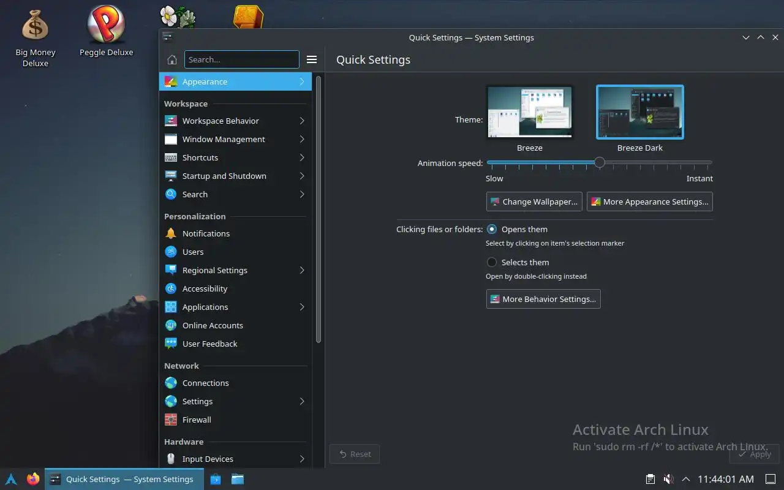784x490 pixels.
Task: Open the Firewall settings entry
Action: (x=236, y=420)
